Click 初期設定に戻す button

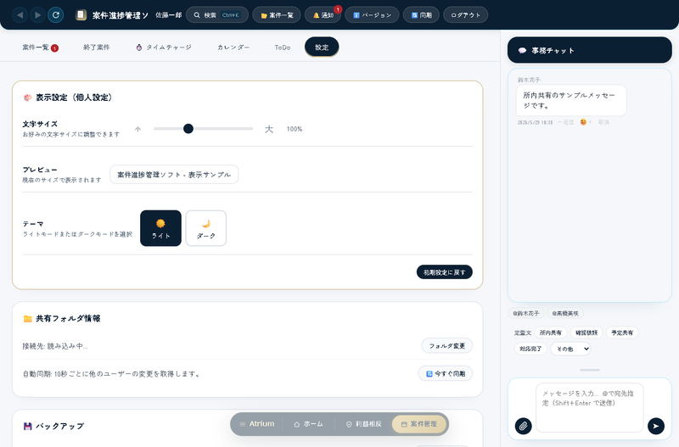pos(444,272)
